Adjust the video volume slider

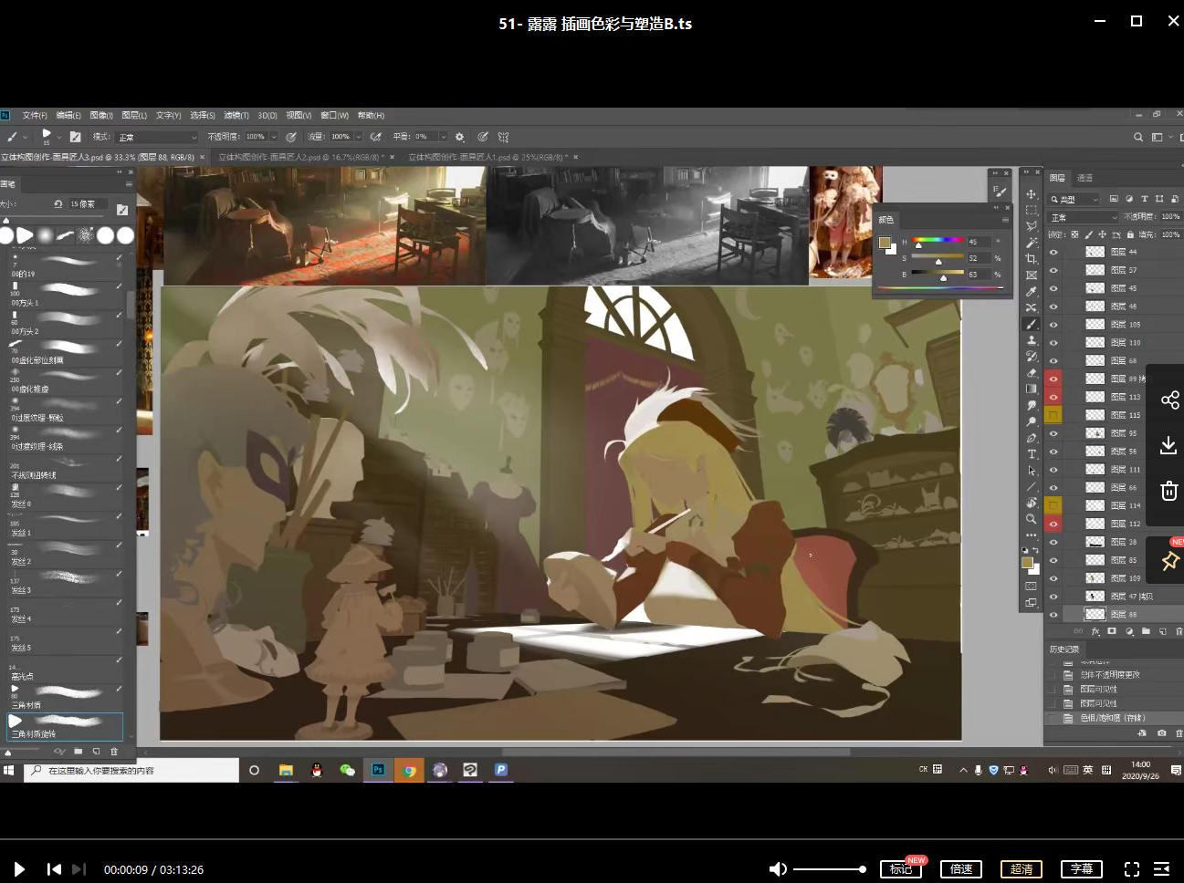coord(828,869)
